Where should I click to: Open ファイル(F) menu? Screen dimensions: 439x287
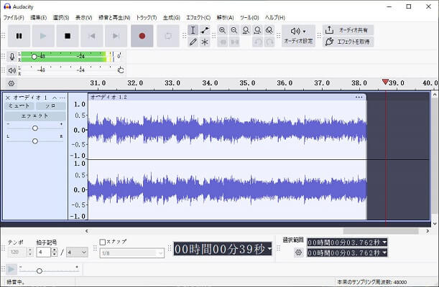pos(14,17)
